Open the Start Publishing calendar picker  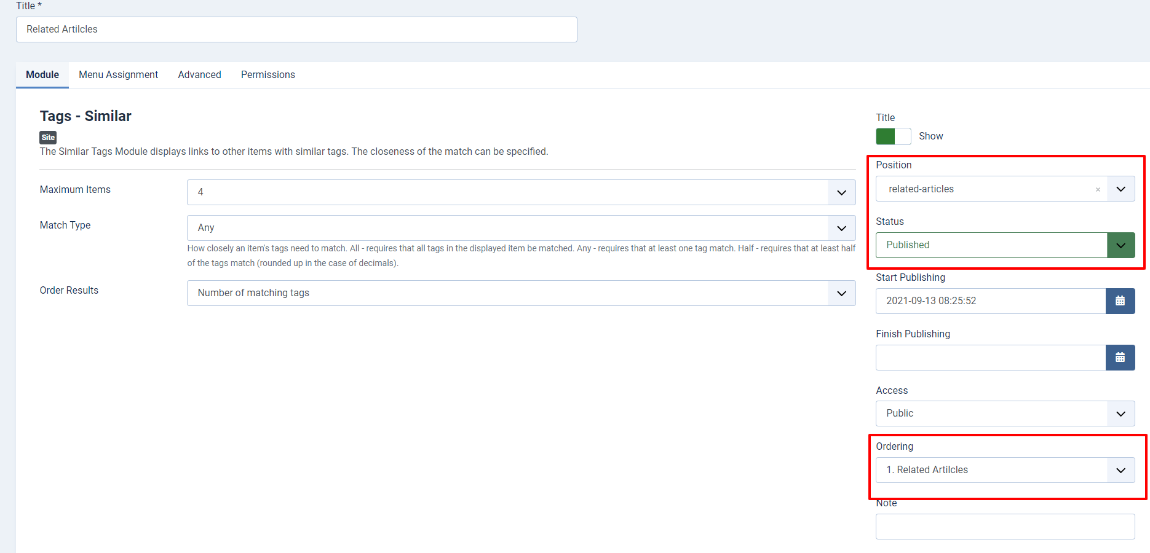tap(1120, 301)
